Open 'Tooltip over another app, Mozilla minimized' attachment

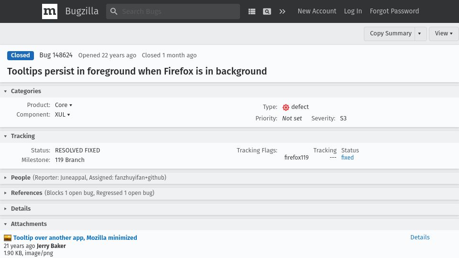click(75, 237)
